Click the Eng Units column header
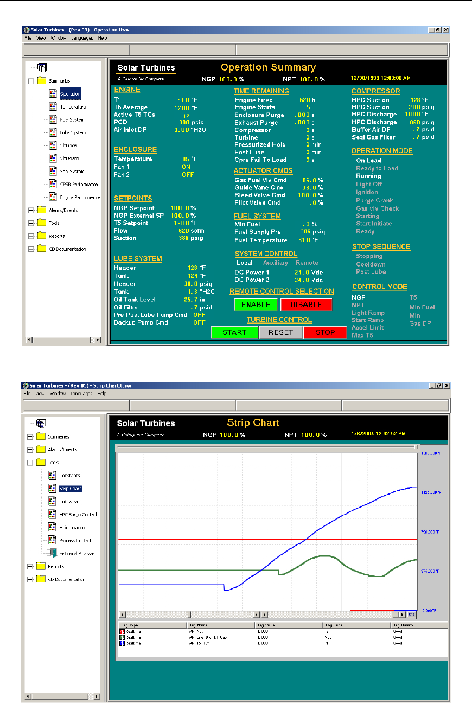 point(356,626)
